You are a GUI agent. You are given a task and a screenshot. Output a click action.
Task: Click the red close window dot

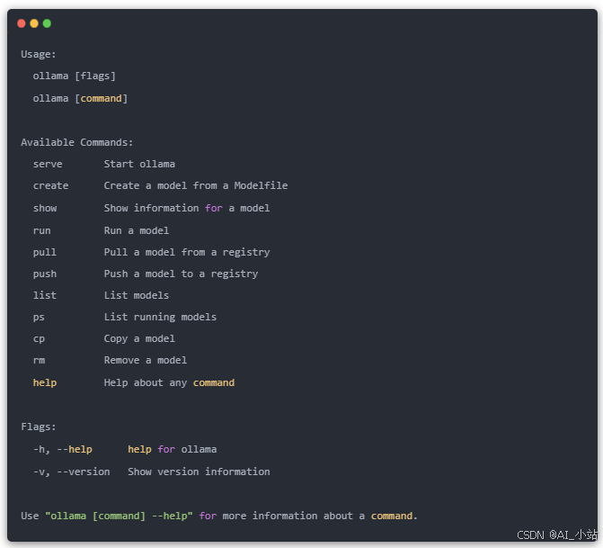pyautogui.click(x=22, y=24)
